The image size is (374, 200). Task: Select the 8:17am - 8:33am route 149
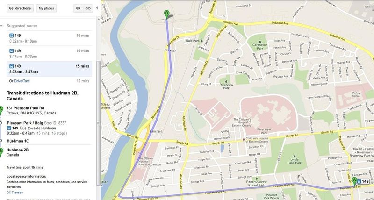(x=49, y=53)
